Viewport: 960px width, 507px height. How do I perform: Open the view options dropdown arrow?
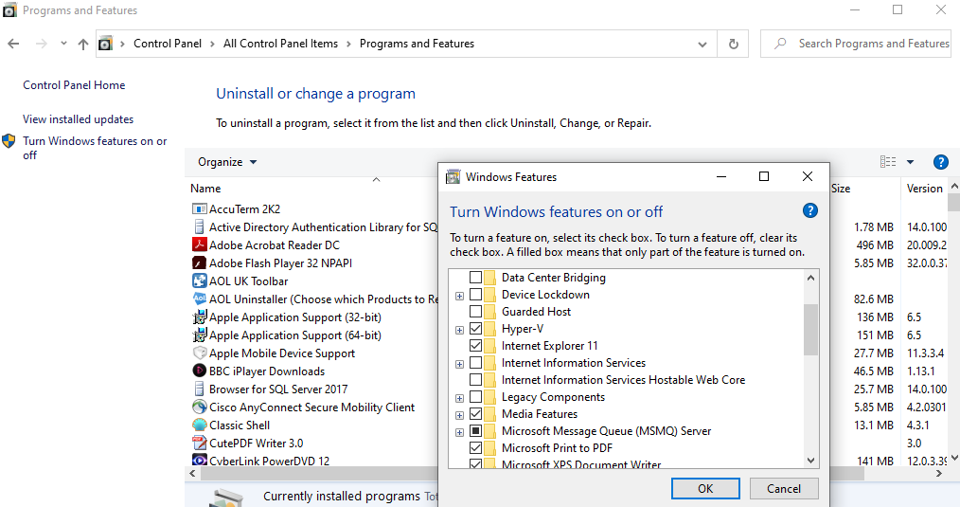[x=910, y=162]
